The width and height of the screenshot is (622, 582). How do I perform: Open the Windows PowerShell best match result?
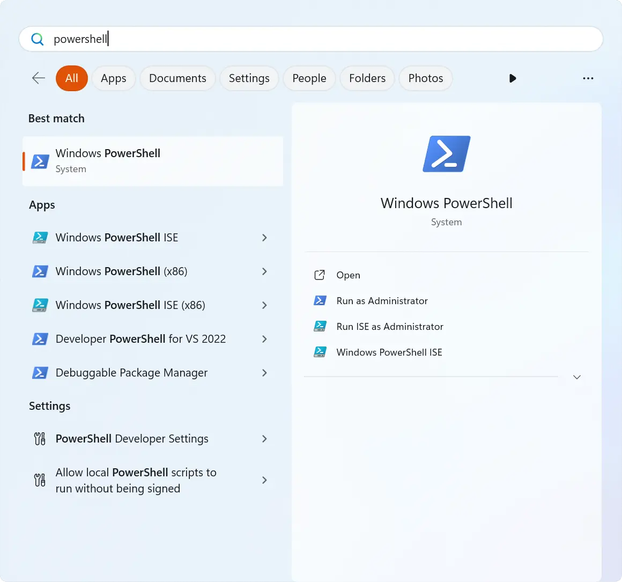click(x=153, y=161)
